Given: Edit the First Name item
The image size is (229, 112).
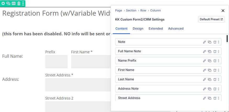Looking at the screenshot, I should pyautogui.click(x=204, y=70).
